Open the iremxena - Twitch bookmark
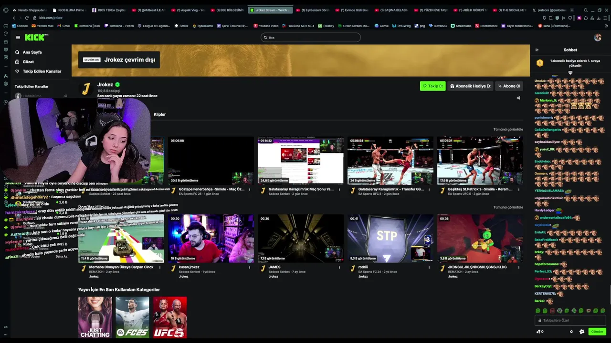The image size is (611, 343). (119, 26)
